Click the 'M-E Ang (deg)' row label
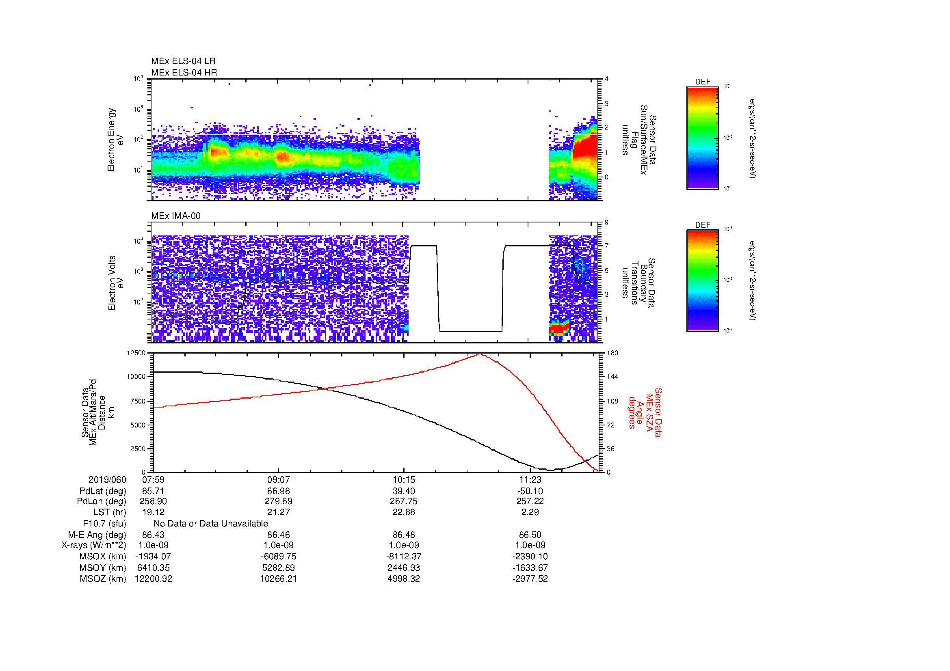The width and height of the screenshot is (950, 671). click(97, 535)
